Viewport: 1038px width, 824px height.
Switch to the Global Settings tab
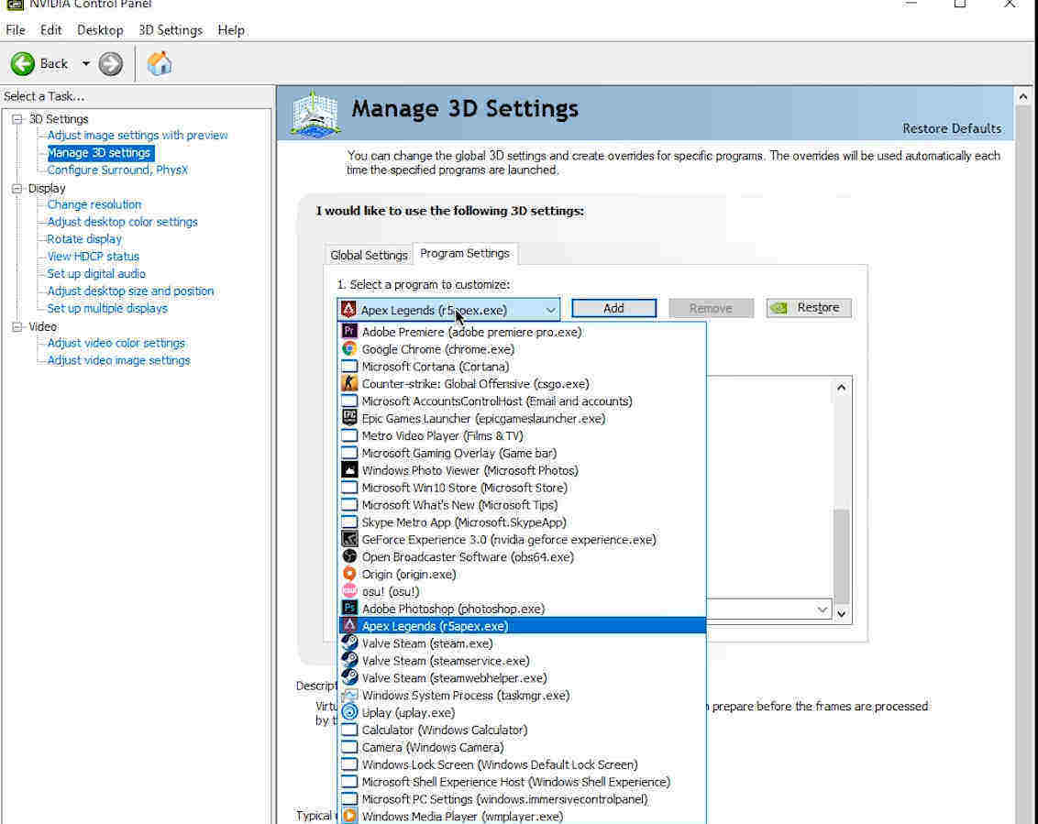coord(369,255)
